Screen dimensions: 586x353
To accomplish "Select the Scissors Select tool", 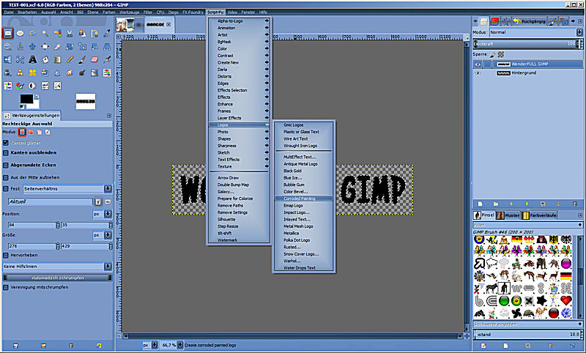I will (70, 33).
